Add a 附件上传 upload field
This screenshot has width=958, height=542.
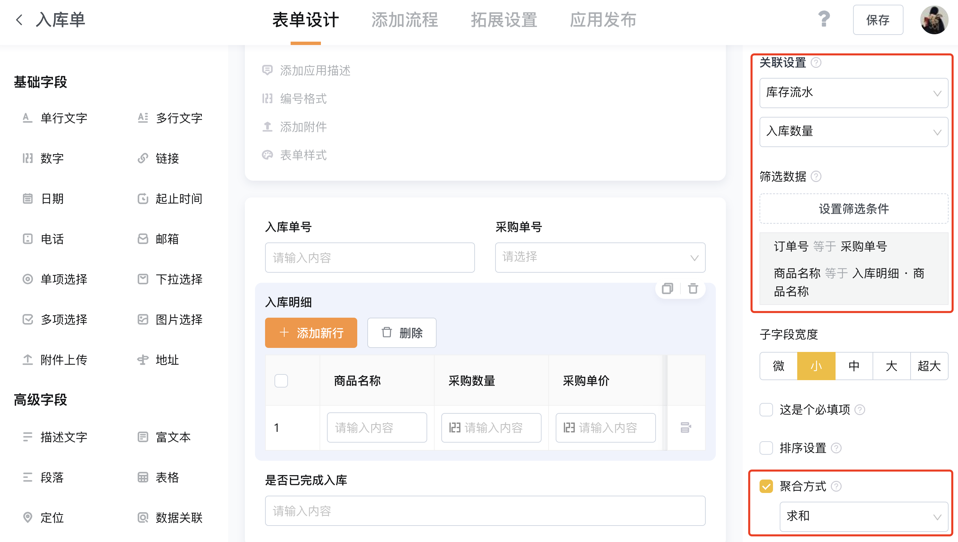click(54, 360)
